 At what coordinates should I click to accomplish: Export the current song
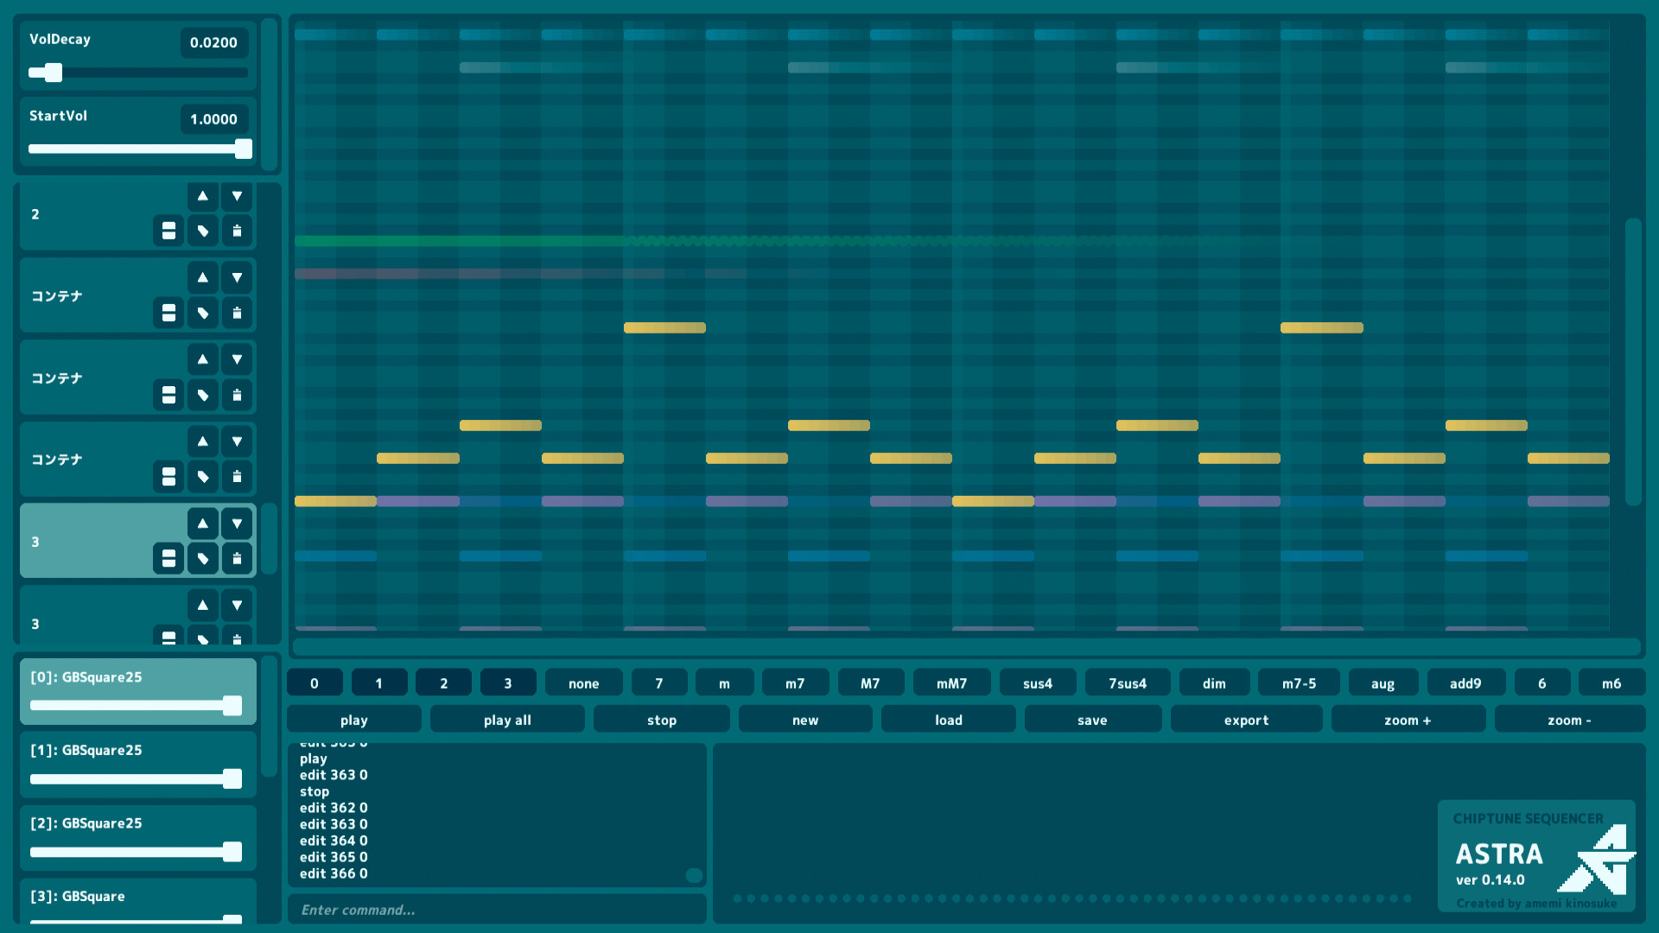pos(1246,719)
